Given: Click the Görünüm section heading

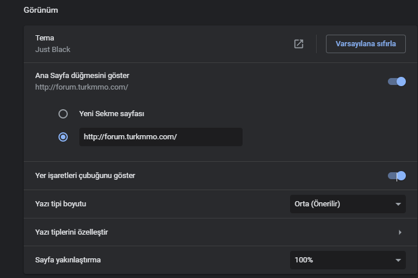Looking at the screenshot, I should [41, 10].
